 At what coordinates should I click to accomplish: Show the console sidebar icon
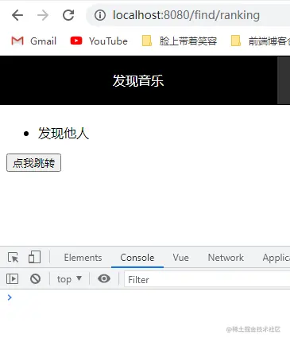(12, 279)
